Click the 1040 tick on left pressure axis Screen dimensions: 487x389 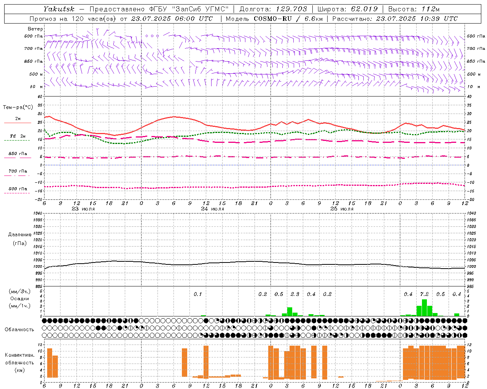click(x=37, y=213)
